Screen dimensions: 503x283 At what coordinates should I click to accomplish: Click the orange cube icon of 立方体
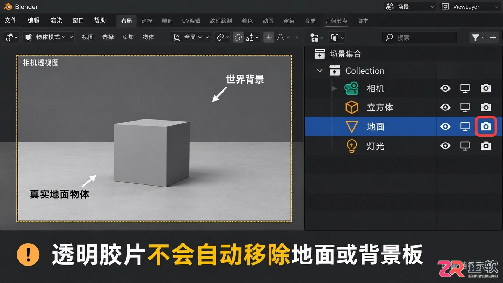[351, 107]
